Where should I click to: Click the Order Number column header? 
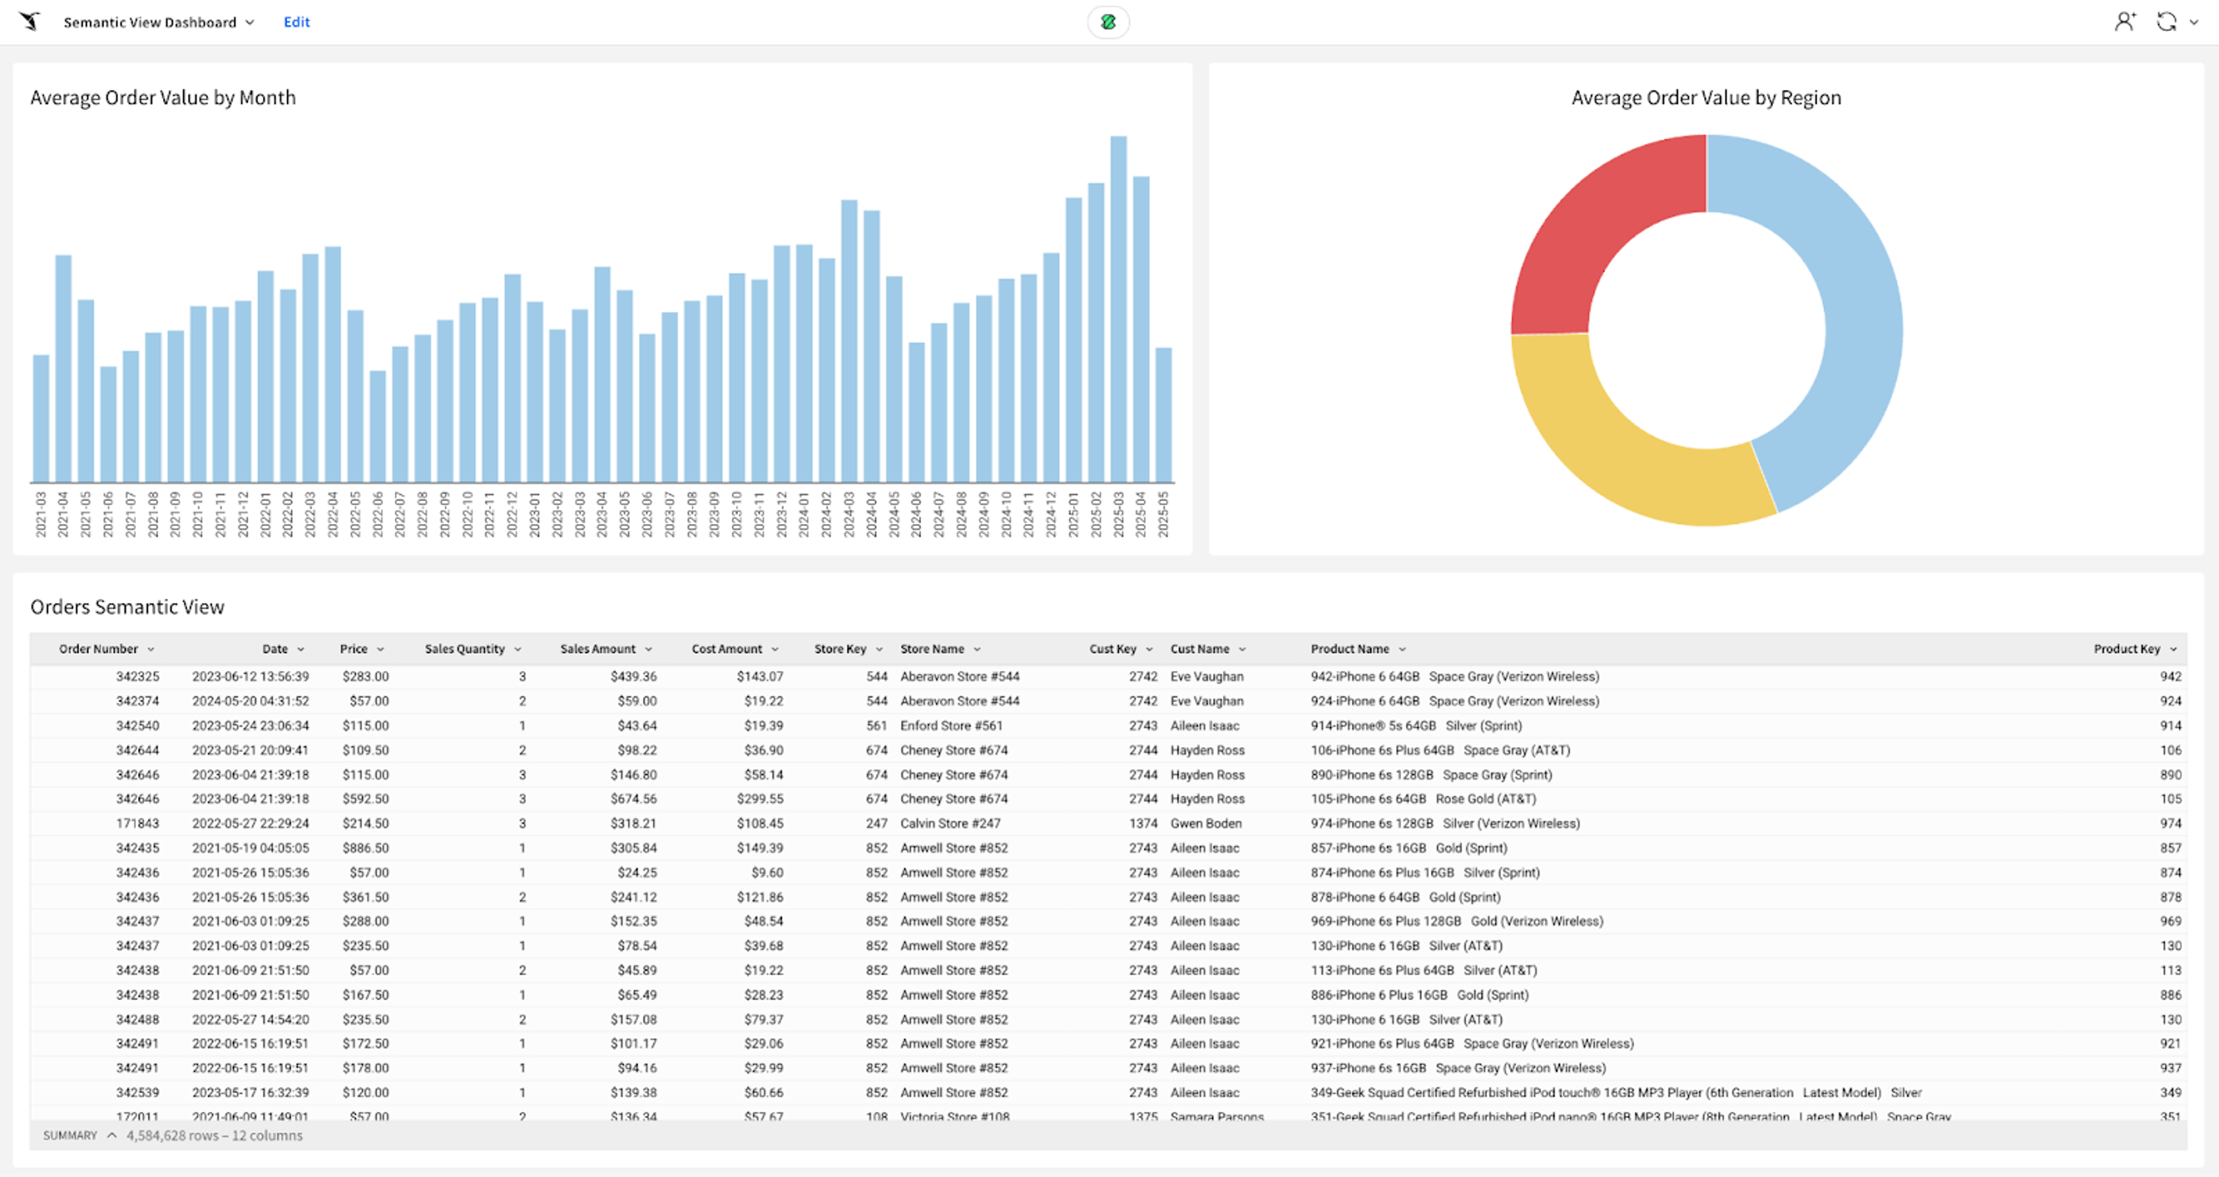point(98,649)
